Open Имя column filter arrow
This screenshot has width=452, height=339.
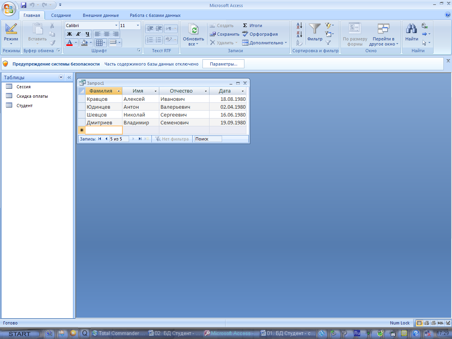click(x=155, y=91)
